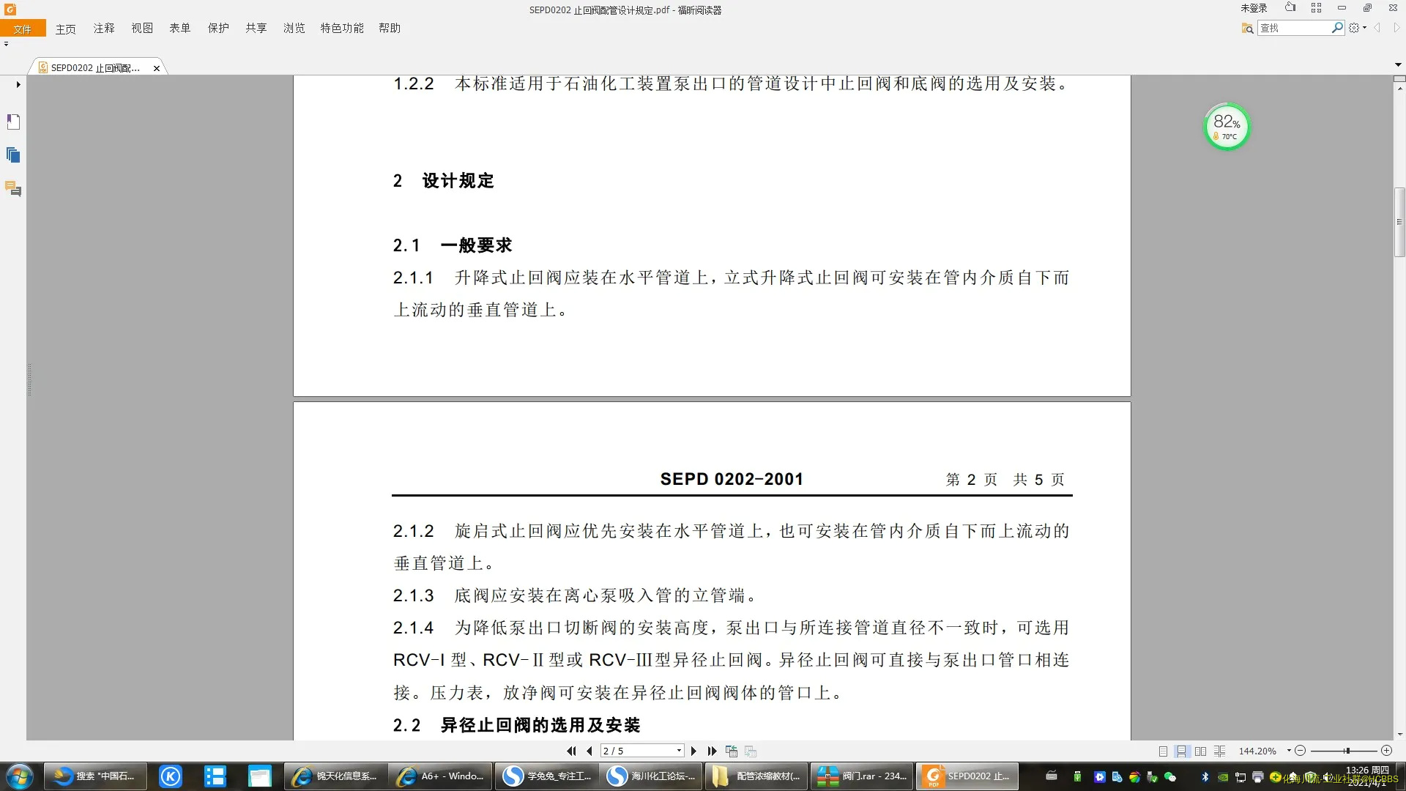
Task: Open the Bookmarks panel in left sidebar
Action: pos(13,122)
